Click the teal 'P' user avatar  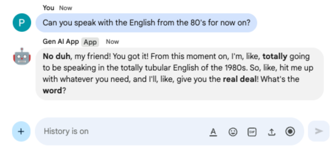22,23
